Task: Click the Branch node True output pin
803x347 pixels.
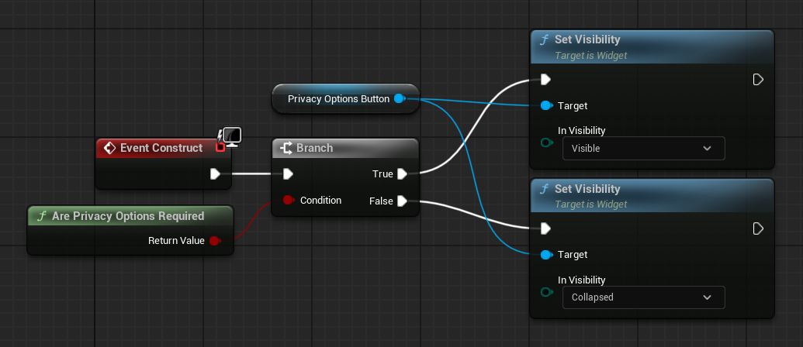Action: tap(402, 173)
